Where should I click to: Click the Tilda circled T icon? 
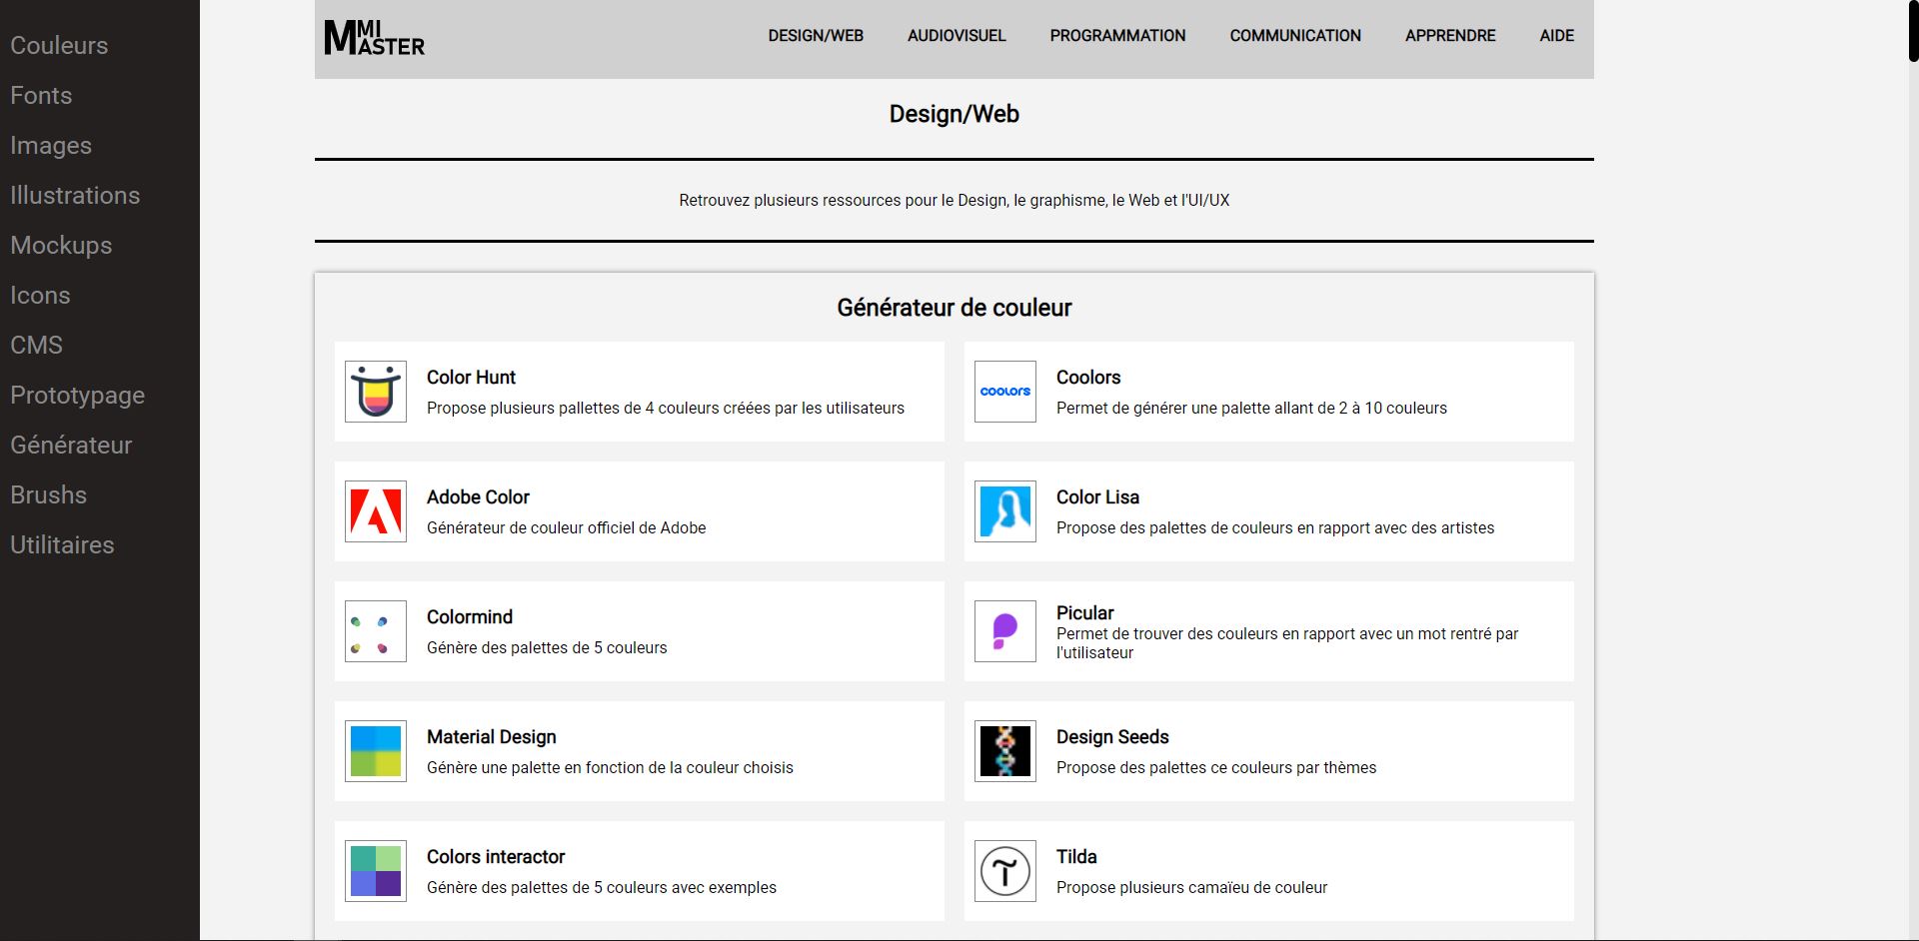pyautogui.click(x=1005, y=871)
